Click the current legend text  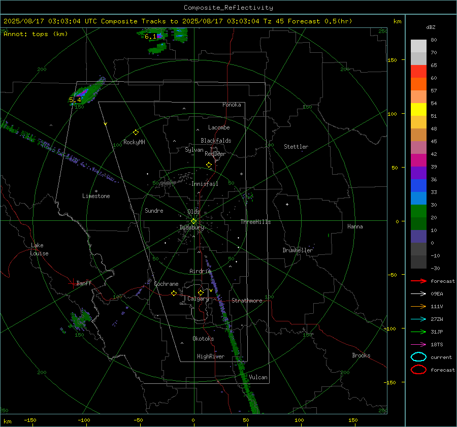point(441,357)
